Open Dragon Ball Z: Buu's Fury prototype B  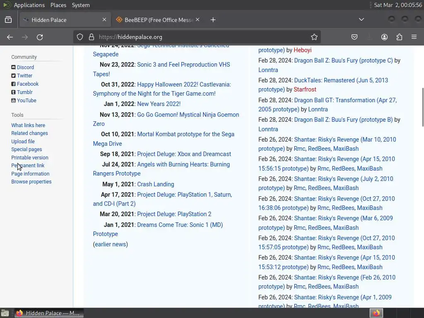[x=343, y=120]
